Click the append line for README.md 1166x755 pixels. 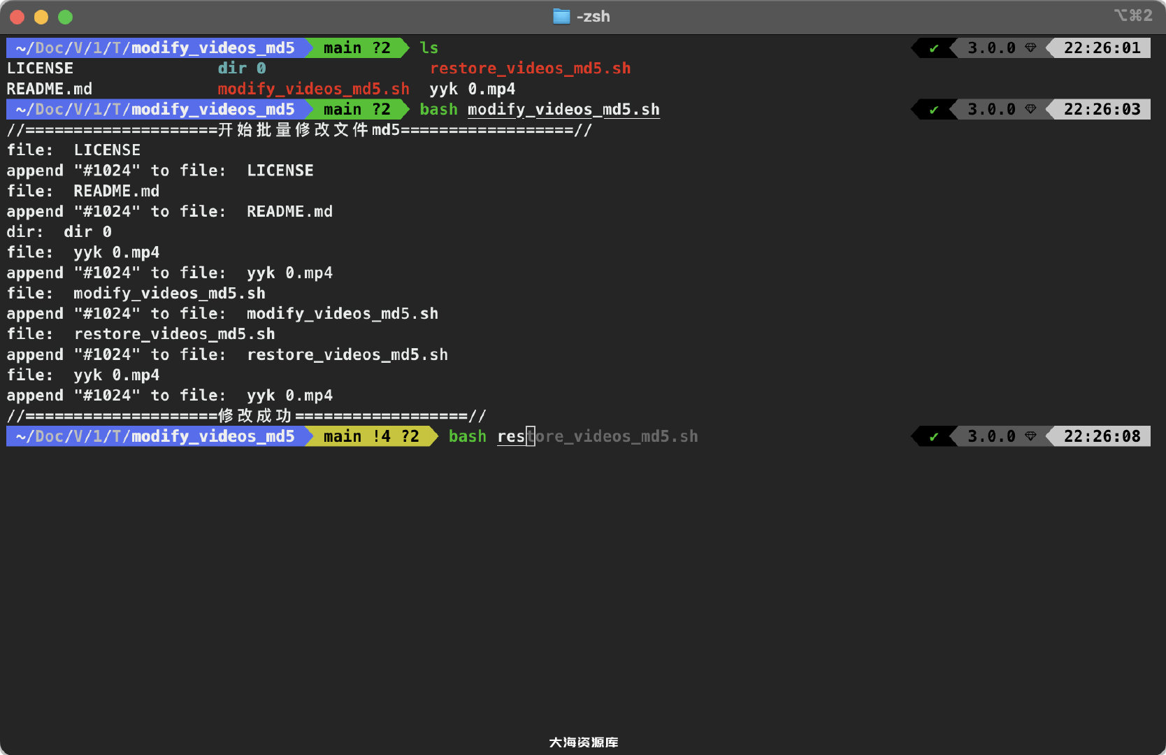(x=170, y=212)
